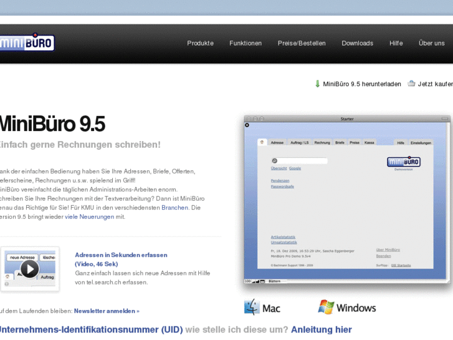Image resolution: width=453 pixels, height=340 pixels.
Task: Go to Preise/Bestellen page
Action: point(302,43)
